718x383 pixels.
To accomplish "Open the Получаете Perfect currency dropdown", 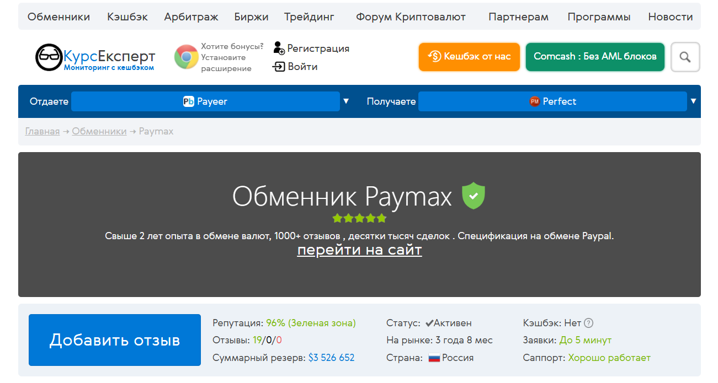I will coord(552,101).
